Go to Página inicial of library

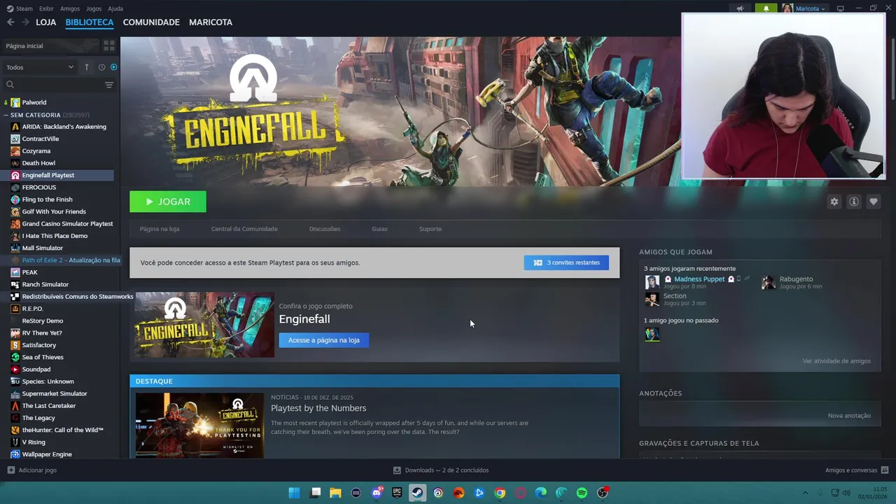pyautogui.click(x=24, y=46)
